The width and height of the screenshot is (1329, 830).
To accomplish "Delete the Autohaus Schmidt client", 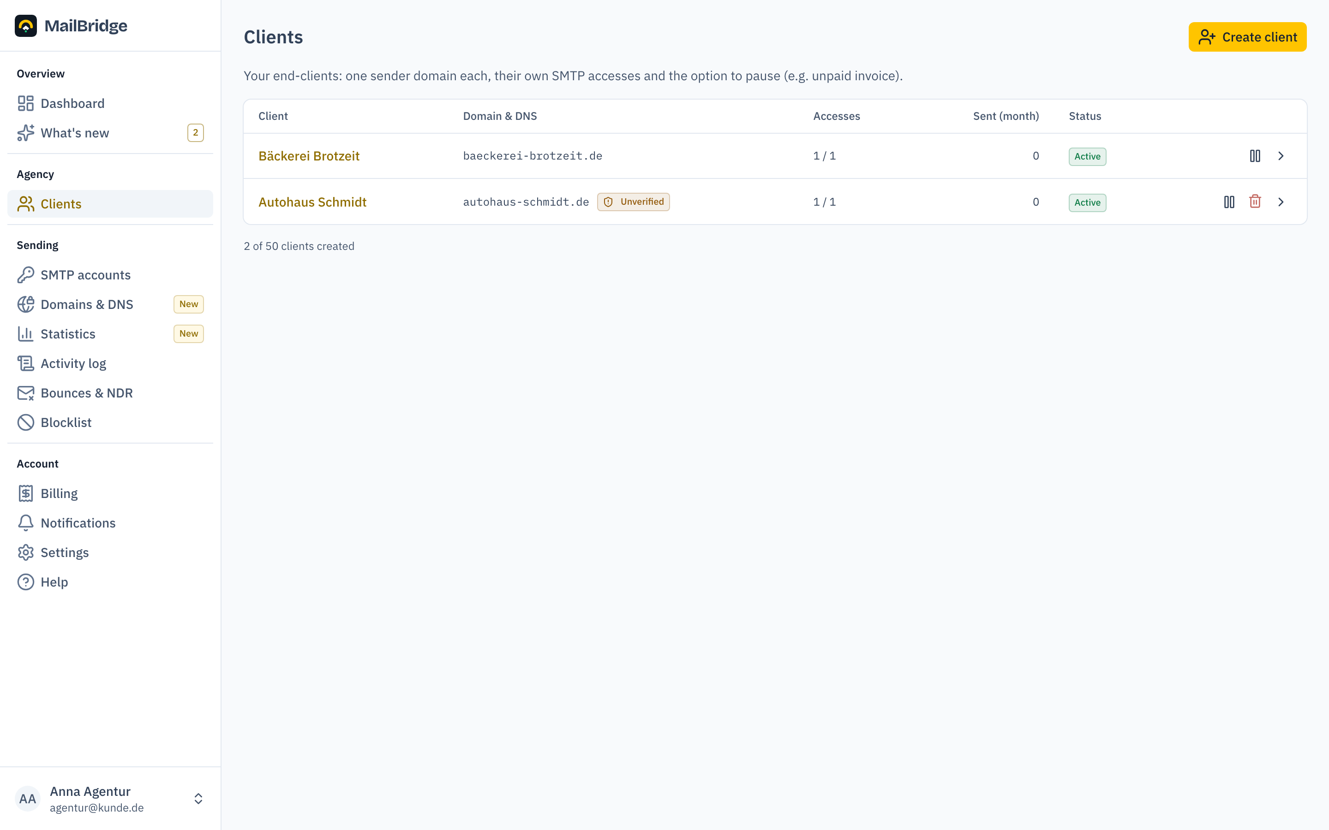I will click(x=1255, y=202).
